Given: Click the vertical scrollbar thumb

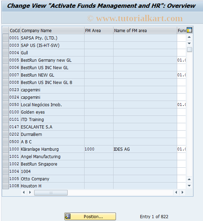Looking at the screenshot, I should (189, 49).
